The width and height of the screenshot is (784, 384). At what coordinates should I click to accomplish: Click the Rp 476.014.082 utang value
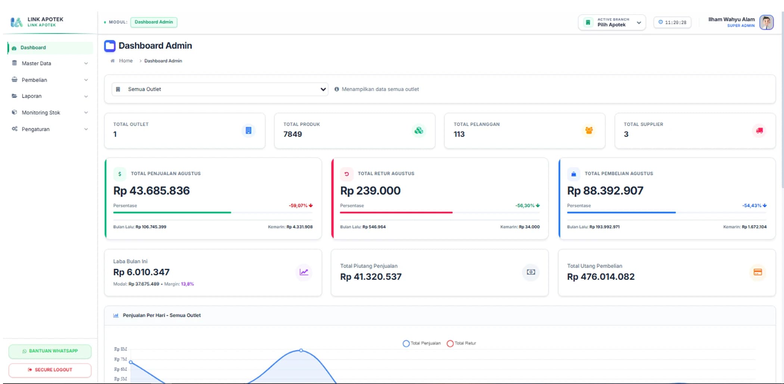click(601, 277)
